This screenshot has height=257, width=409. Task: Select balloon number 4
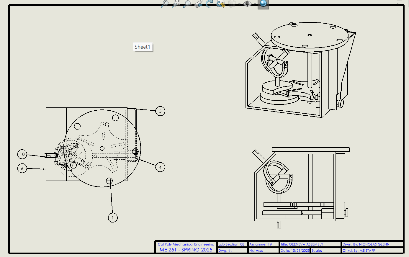[160, 167]
